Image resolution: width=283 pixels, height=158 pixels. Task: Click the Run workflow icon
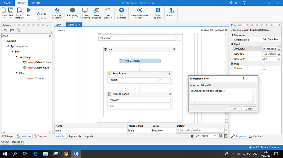[x=29, y=12]
